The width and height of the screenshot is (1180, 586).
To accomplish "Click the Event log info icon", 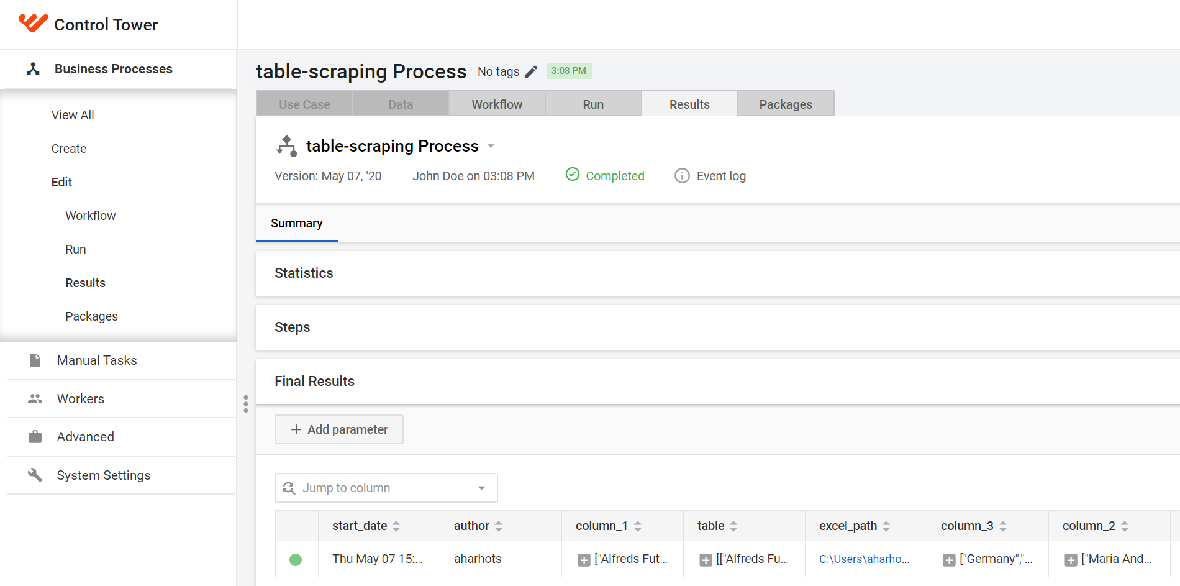I will coord(682,176).
